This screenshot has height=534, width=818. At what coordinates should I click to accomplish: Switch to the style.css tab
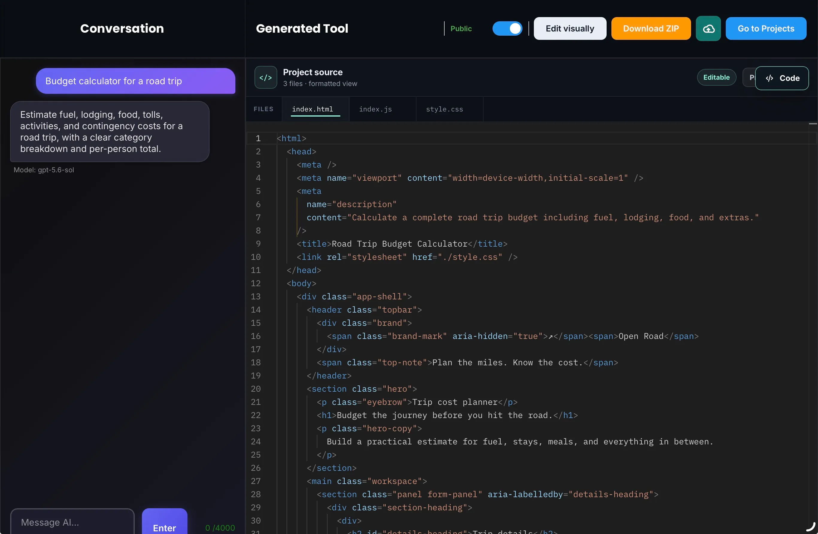click(449, 109)
